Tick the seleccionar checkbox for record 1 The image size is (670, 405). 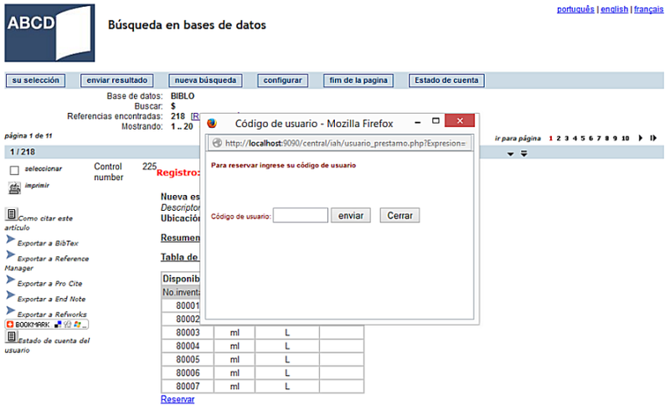13,170
